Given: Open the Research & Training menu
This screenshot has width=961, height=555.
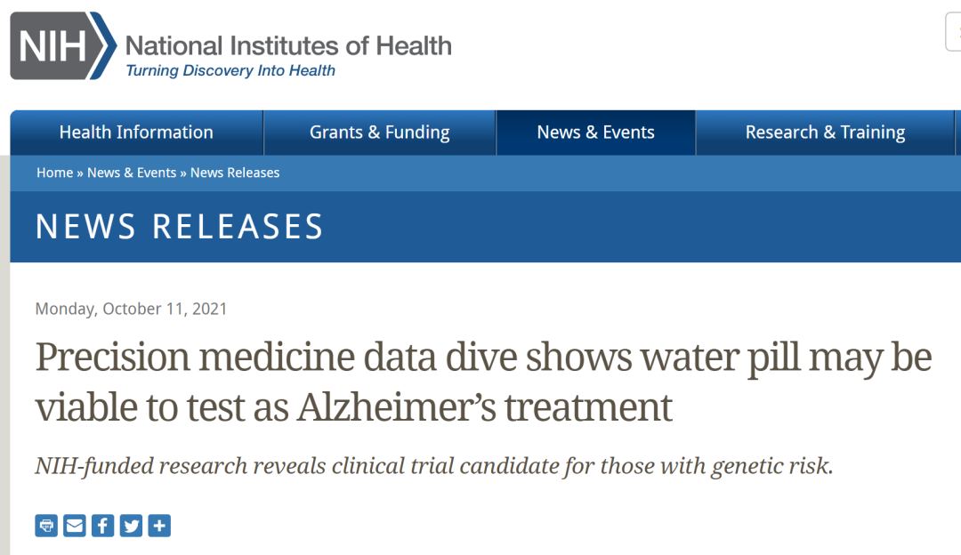Looking at the screenshot, I should [825, 133].
